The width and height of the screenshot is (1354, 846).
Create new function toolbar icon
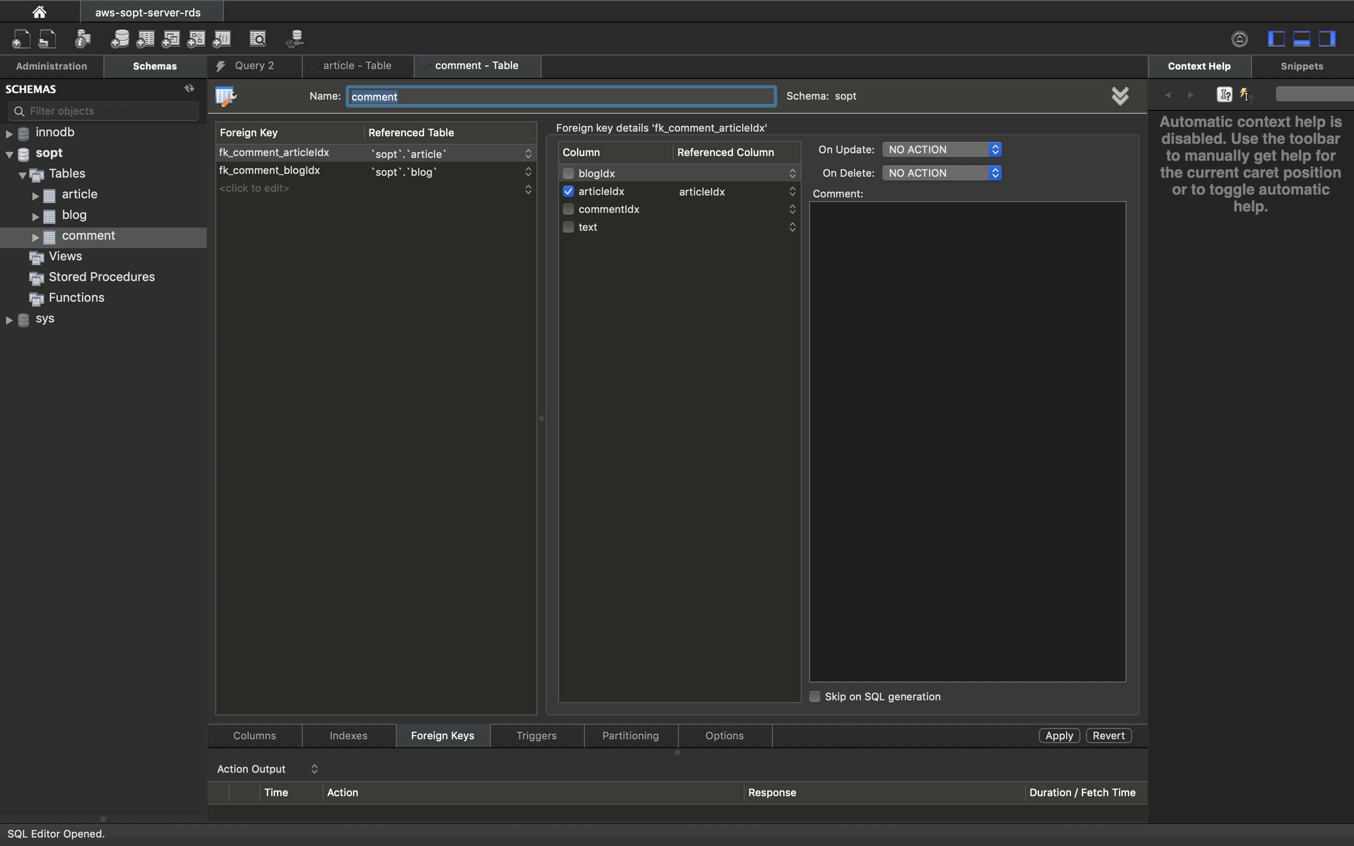pyautogui.click(x=222, y=39)
